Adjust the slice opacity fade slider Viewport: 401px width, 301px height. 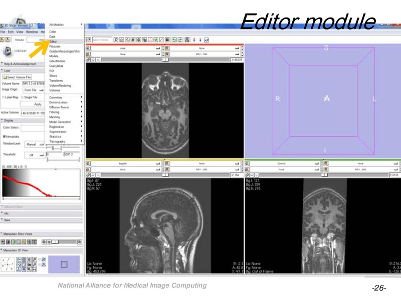coord(64,242)
